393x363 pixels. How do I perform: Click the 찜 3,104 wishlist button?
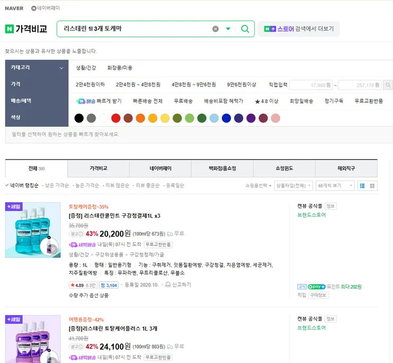(109, 285)
